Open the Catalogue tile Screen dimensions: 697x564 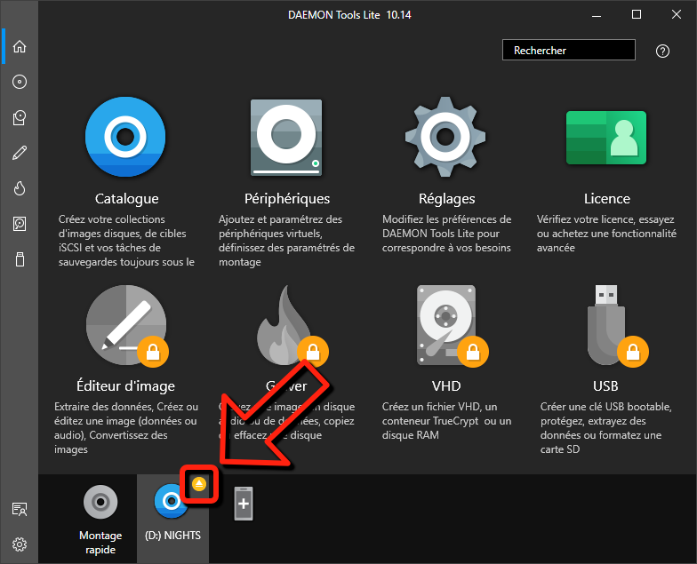tap(125, 138)
